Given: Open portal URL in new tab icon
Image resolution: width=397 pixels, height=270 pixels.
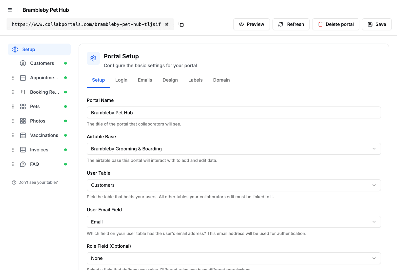Looking at the screenshot, I should coord(167,24).
